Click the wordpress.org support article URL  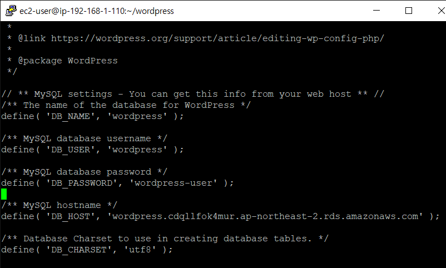(x=217, y=38)
